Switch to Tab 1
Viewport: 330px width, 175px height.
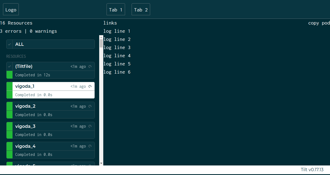pos(116,10)
